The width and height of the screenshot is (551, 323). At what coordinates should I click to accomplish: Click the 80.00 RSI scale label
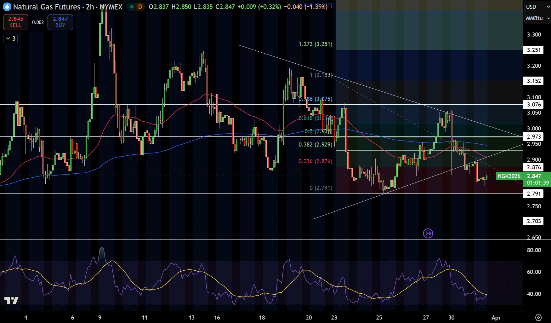tap(534, 250)
